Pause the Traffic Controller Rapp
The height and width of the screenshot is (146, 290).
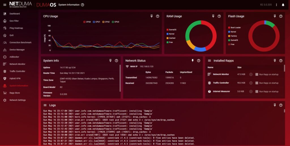click(x=251, y=83)
